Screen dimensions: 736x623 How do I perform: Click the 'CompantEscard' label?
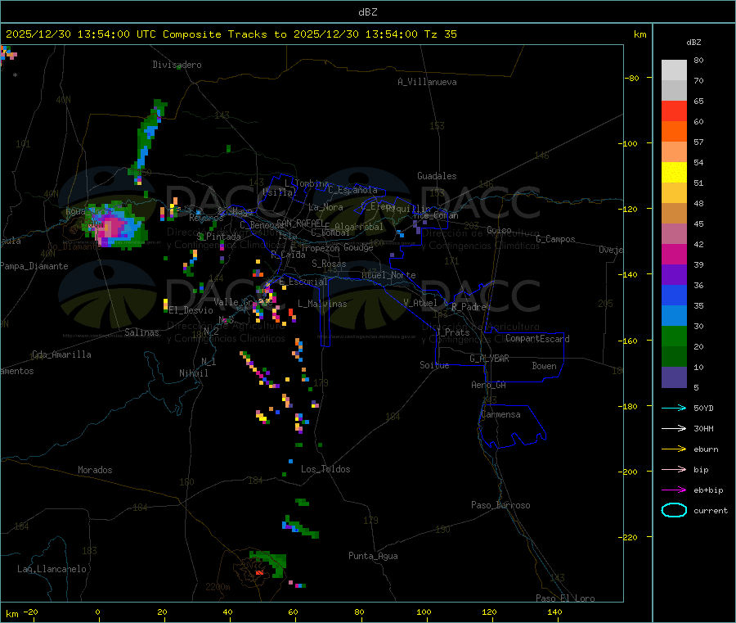(x=538, y=339)
